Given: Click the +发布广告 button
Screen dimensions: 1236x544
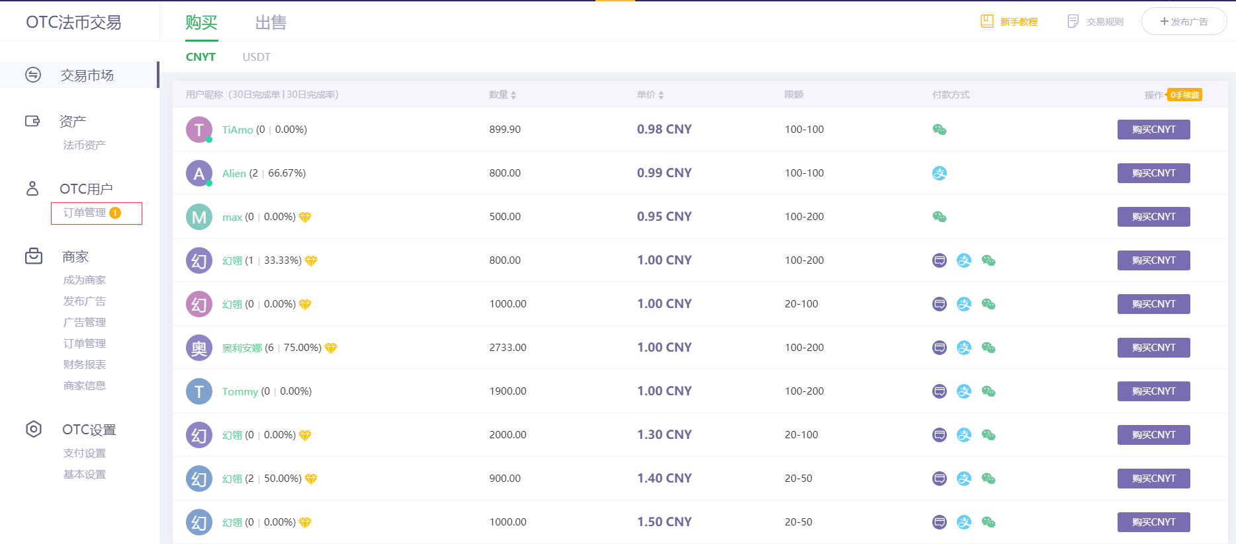Looking at the screenshot, I should (1184, 21).
